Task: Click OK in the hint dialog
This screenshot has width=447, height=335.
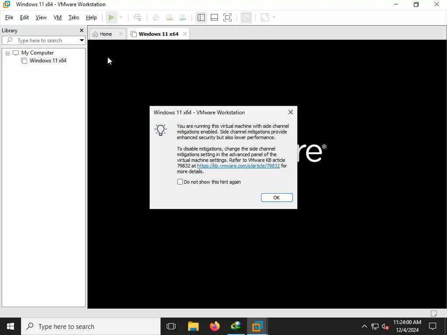Action: pos(276,198)
